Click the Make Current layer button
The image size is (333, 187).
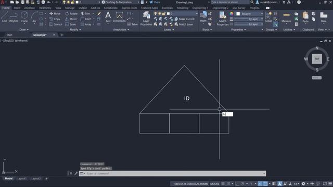coord(184,19)
